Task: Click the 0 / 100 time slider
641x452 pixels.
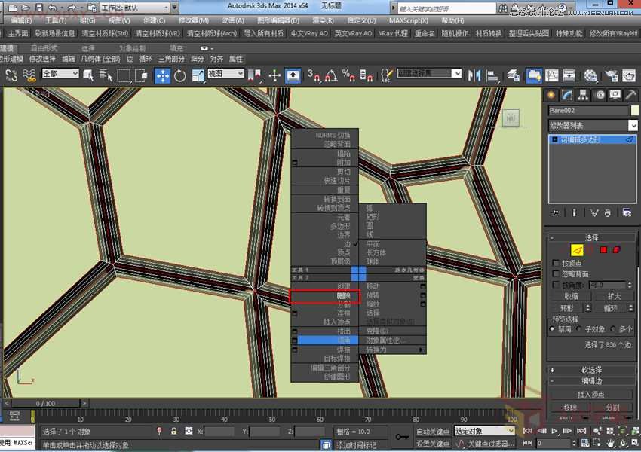Action: pyautogui.click(x=45, y=404)
